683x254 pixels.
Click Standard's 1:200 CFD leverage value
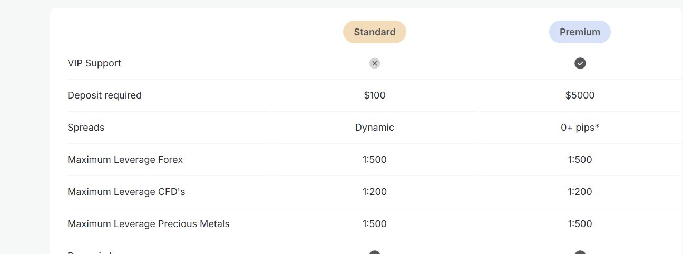point(374,192)
